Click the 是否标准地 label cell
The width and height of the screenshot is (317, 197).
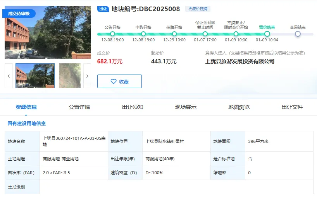pyautogui.click(x=228, y=159)
